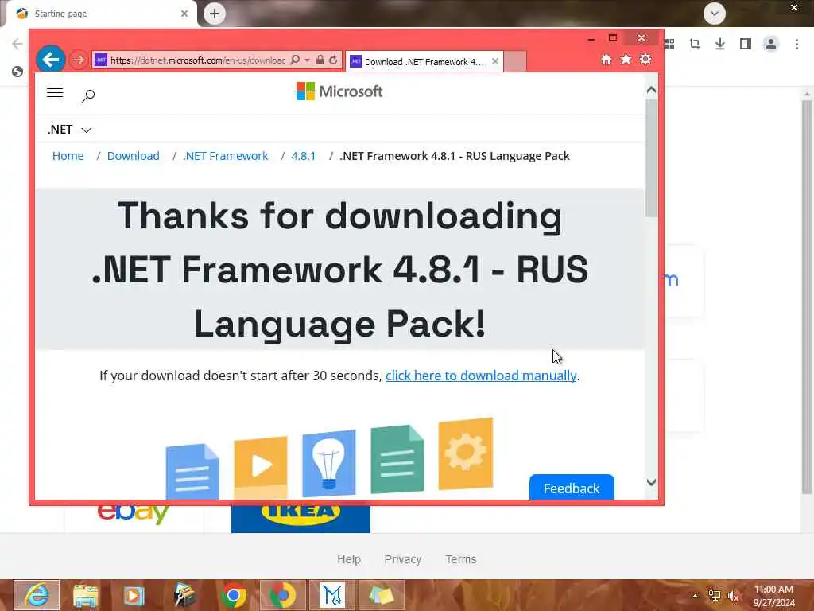The height and width of the screenshot is (611, 814).
Task: Open the tab search dropdown in background browser
Action: tap(715, 14)
